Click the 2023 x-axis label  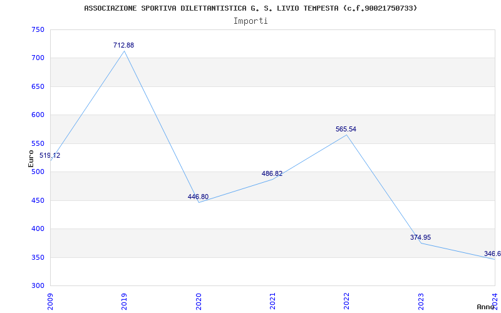[x=421, y=301]
